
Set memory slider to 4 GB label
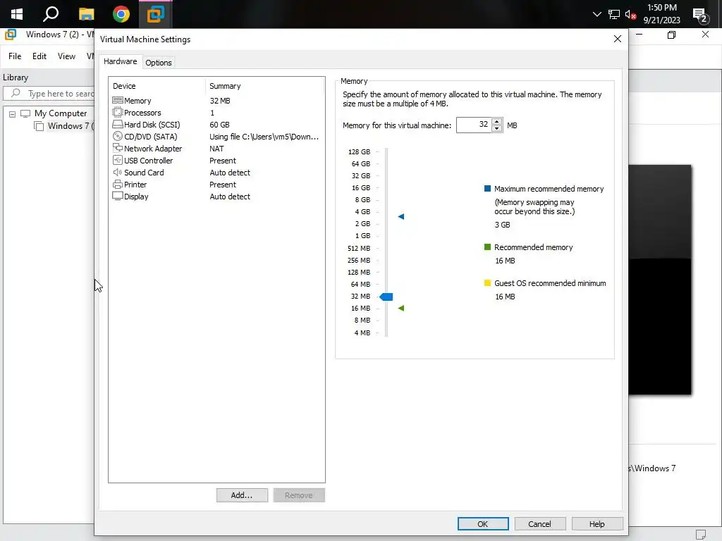click(x=362, y=211)
